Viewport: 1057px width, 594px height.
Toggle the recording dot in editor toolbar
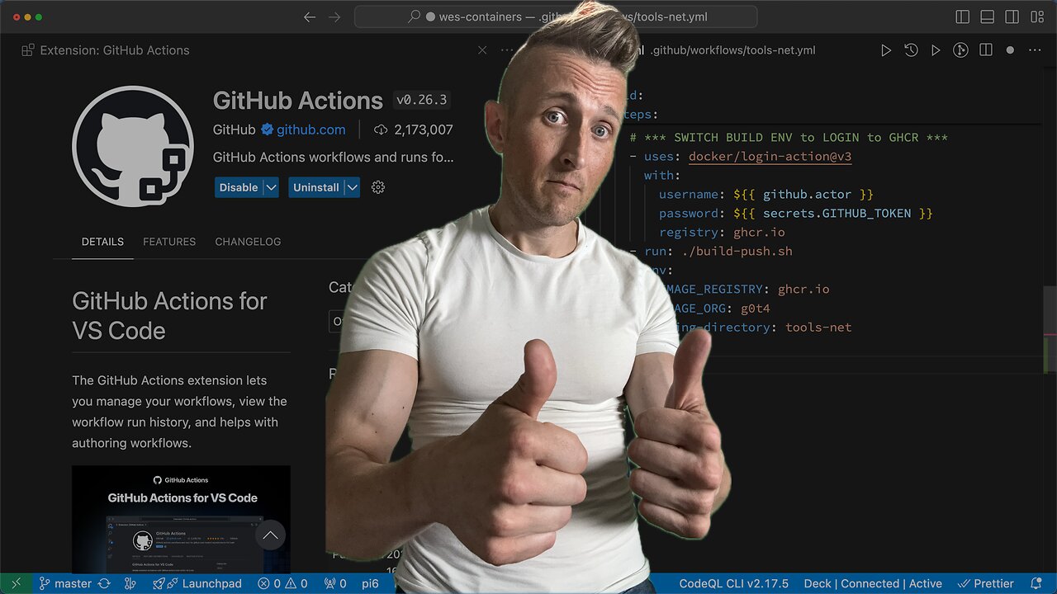coord(1010,50)
